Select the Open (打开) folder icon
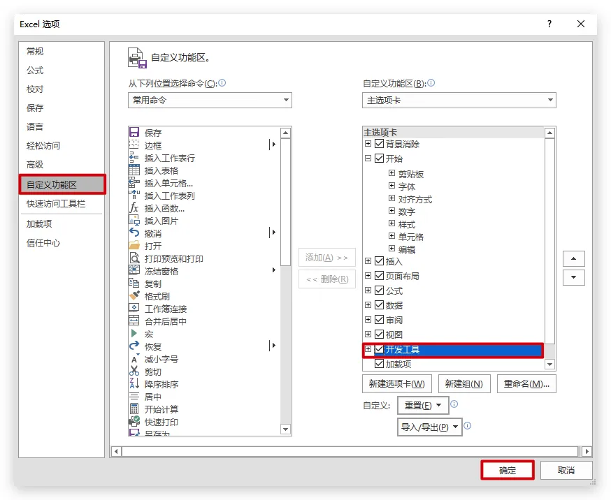 [134, 245]
